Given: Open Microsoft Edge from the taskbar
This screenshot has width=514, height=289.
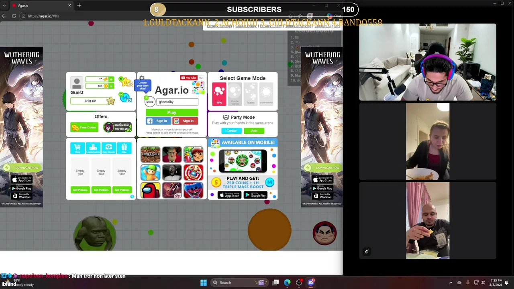Looking at the screenshot, I should pyautogui.click(x=287, y=283).
